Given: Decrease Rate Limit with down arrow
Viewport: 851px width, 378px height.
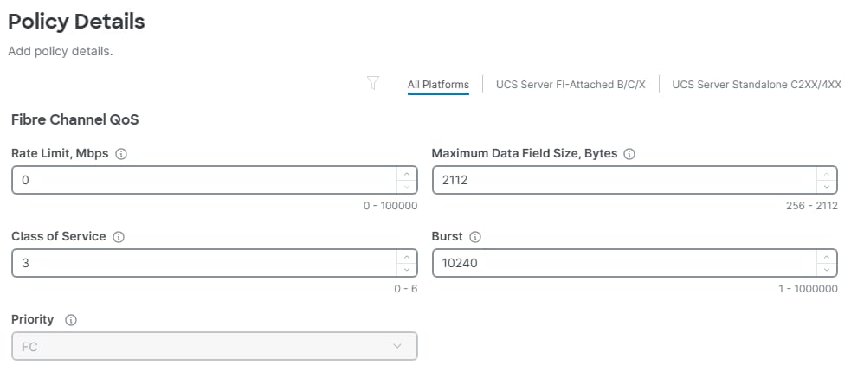Looking at the screenshot, I should (407, 187).
